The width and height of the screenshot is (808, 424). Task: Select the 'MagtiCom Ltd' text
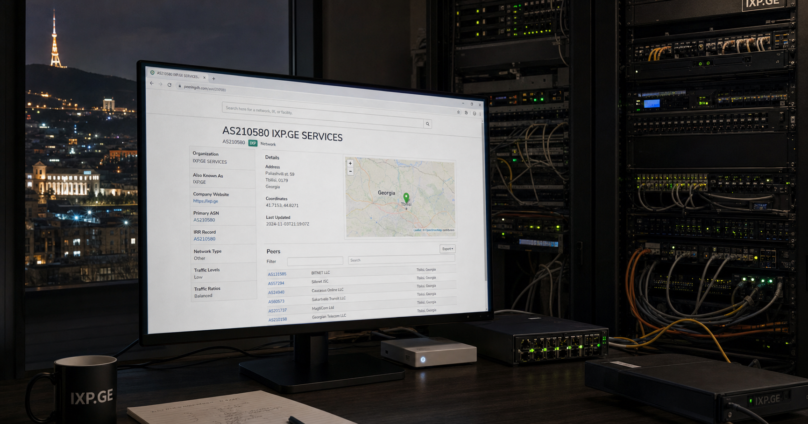(x=323, y=308)
